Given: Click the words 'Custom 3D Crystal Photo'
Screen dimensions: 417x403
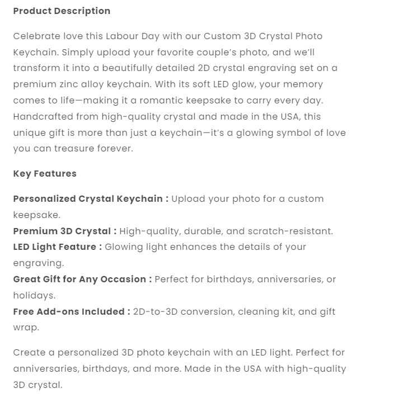Looking at the screenshot, I should click(x=263, y=36).
